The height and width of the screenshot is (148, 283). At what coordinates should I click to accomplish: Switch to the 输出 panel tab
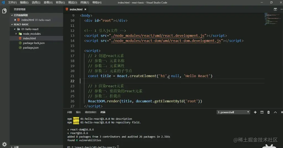[x=78, y=112]
